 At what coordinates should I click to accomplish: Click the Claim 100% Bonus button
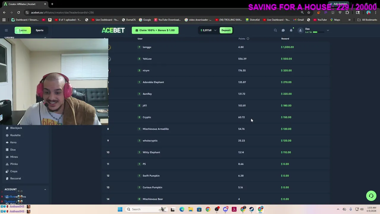point(155,30)
